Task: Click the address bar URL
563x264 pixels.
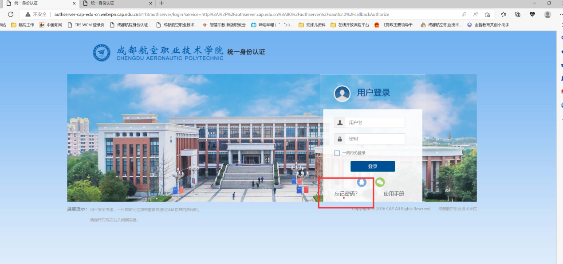Action: click(222, 14)
